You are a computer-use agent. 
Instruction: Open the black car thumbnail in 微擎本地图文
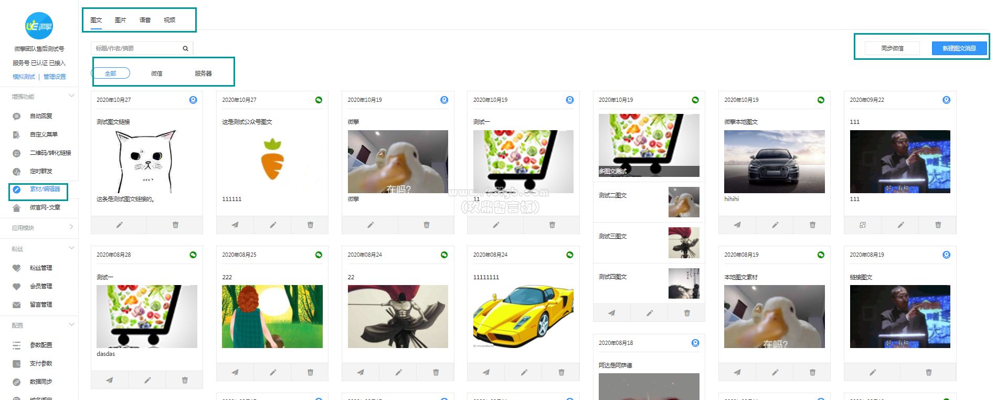[775, 162]
